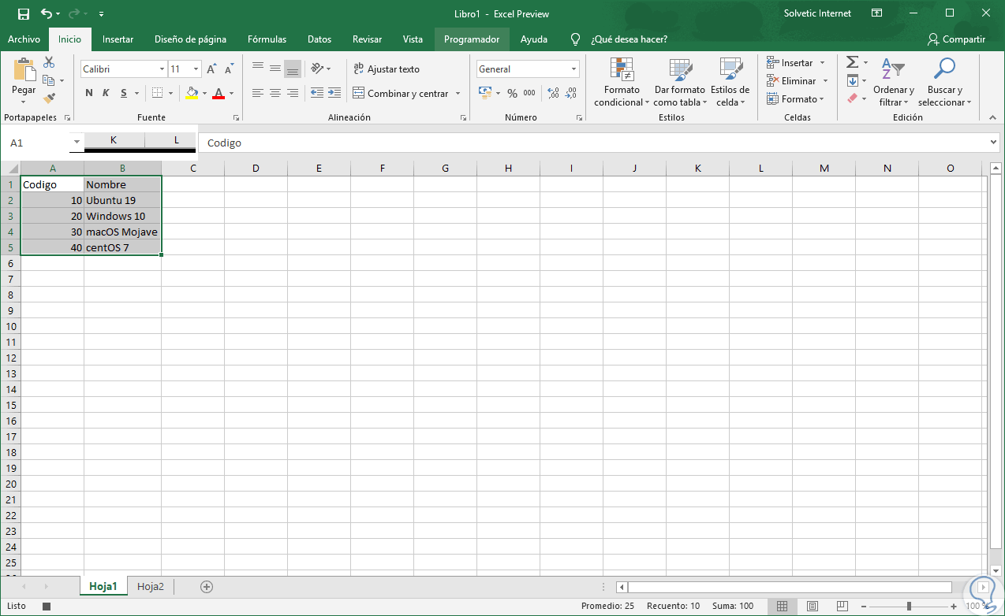Click ¿Qué desea hacer? search field

coord(629,39)
